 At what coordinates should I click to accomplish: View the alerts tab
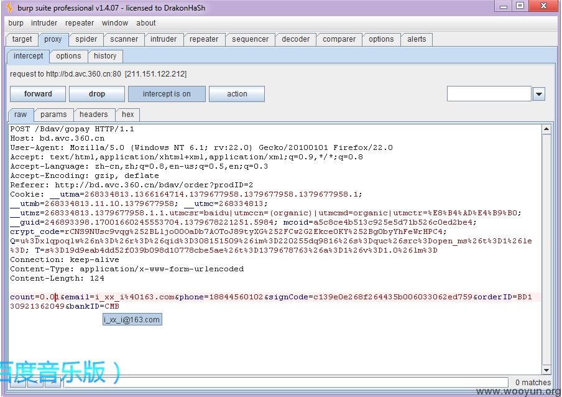pos(417,39)
